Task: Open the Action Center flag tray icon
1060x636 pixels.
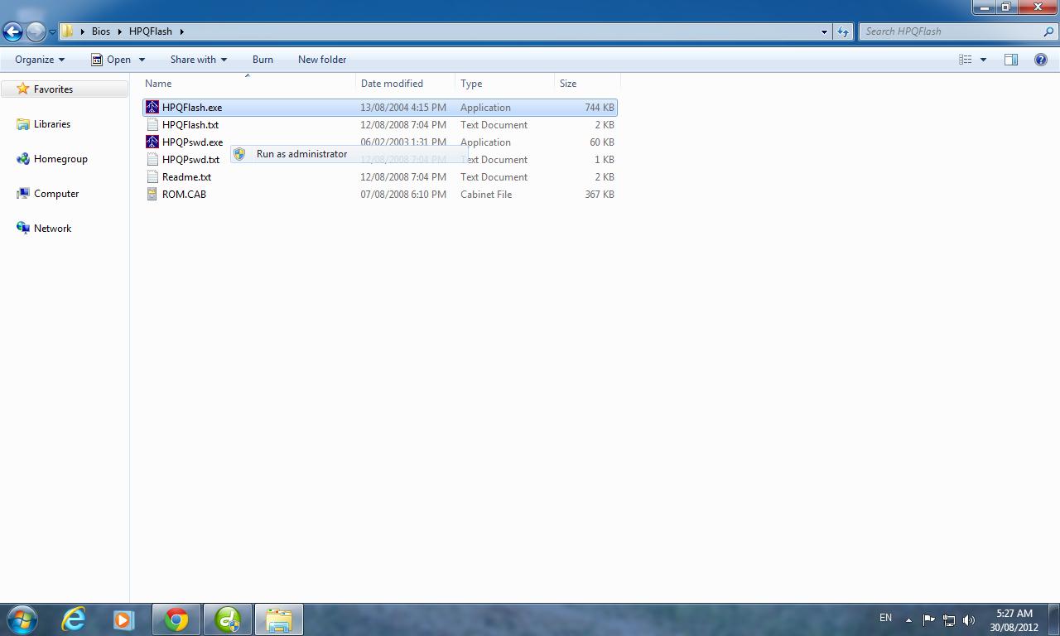Action: [x=928, y=620]
